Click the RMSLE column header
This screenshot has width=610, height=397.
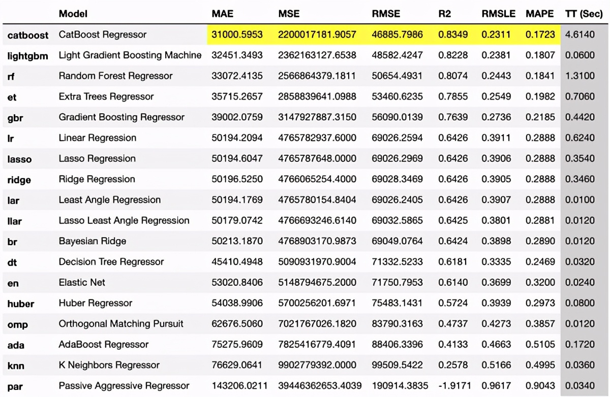[498, 14]
